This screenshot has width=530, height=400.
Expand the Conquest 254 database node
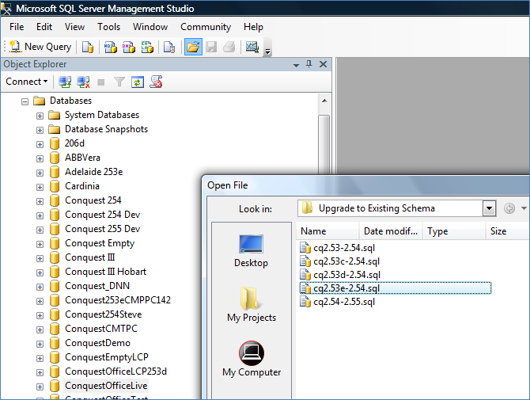coord(40,201)
